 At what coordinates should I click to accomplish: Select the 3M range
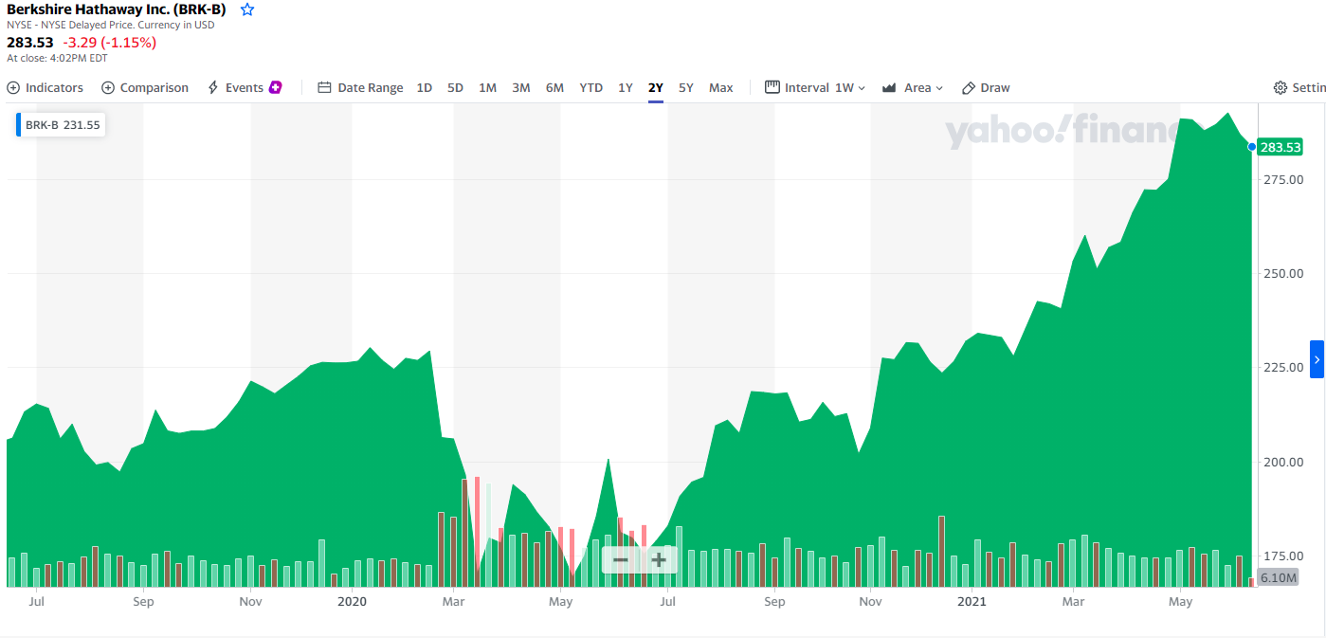521,87
